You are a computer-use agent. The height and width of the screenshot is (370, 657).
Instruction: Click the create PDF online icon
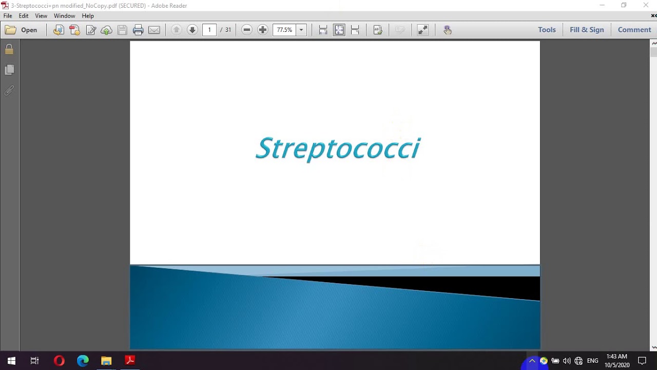click(x=75, y=30)
